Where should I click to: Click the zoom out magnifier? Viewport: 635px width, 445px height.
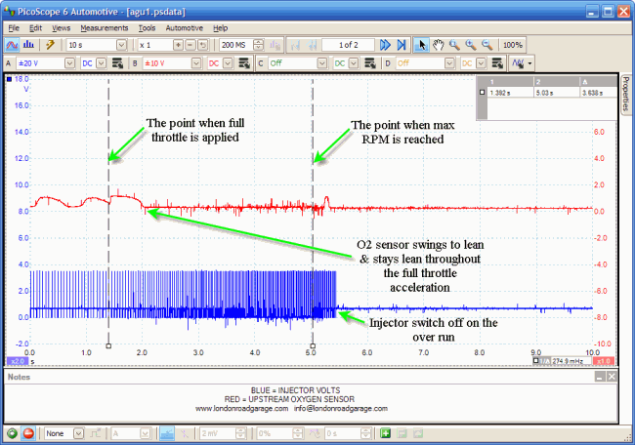click(486, 45)
